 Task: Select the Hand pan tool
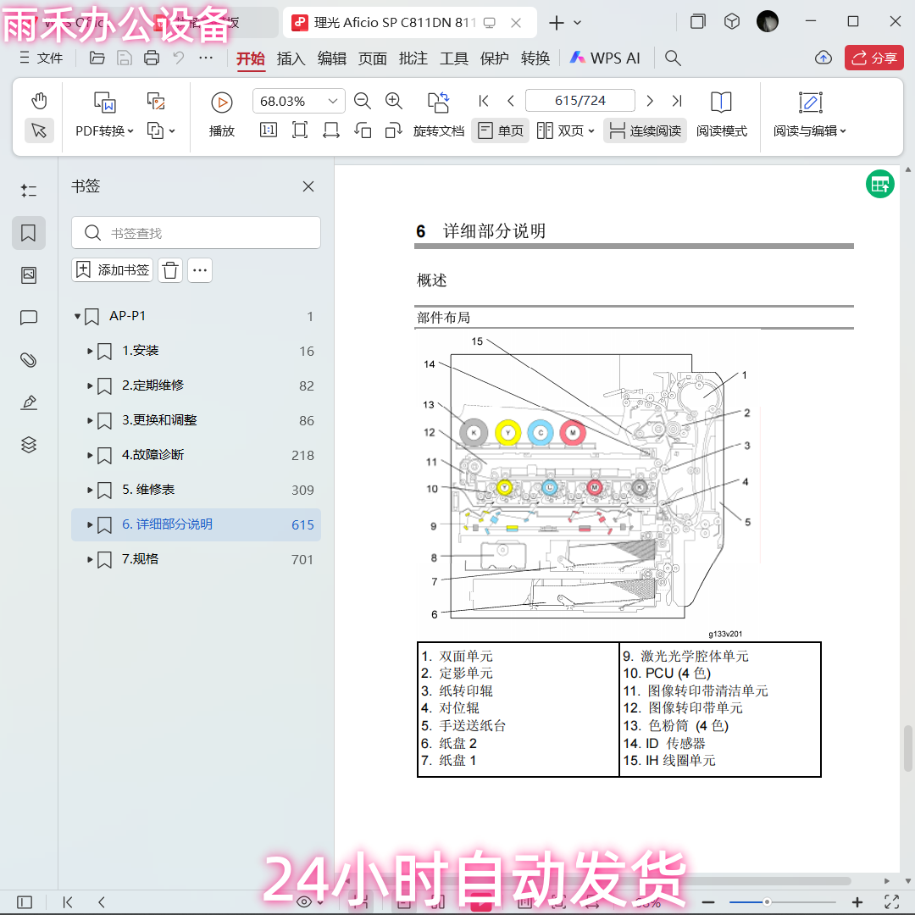tap(39, 101)
